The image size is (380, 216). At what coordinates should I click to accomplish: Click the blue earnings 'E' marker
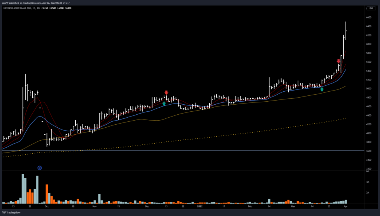(40, 168)
